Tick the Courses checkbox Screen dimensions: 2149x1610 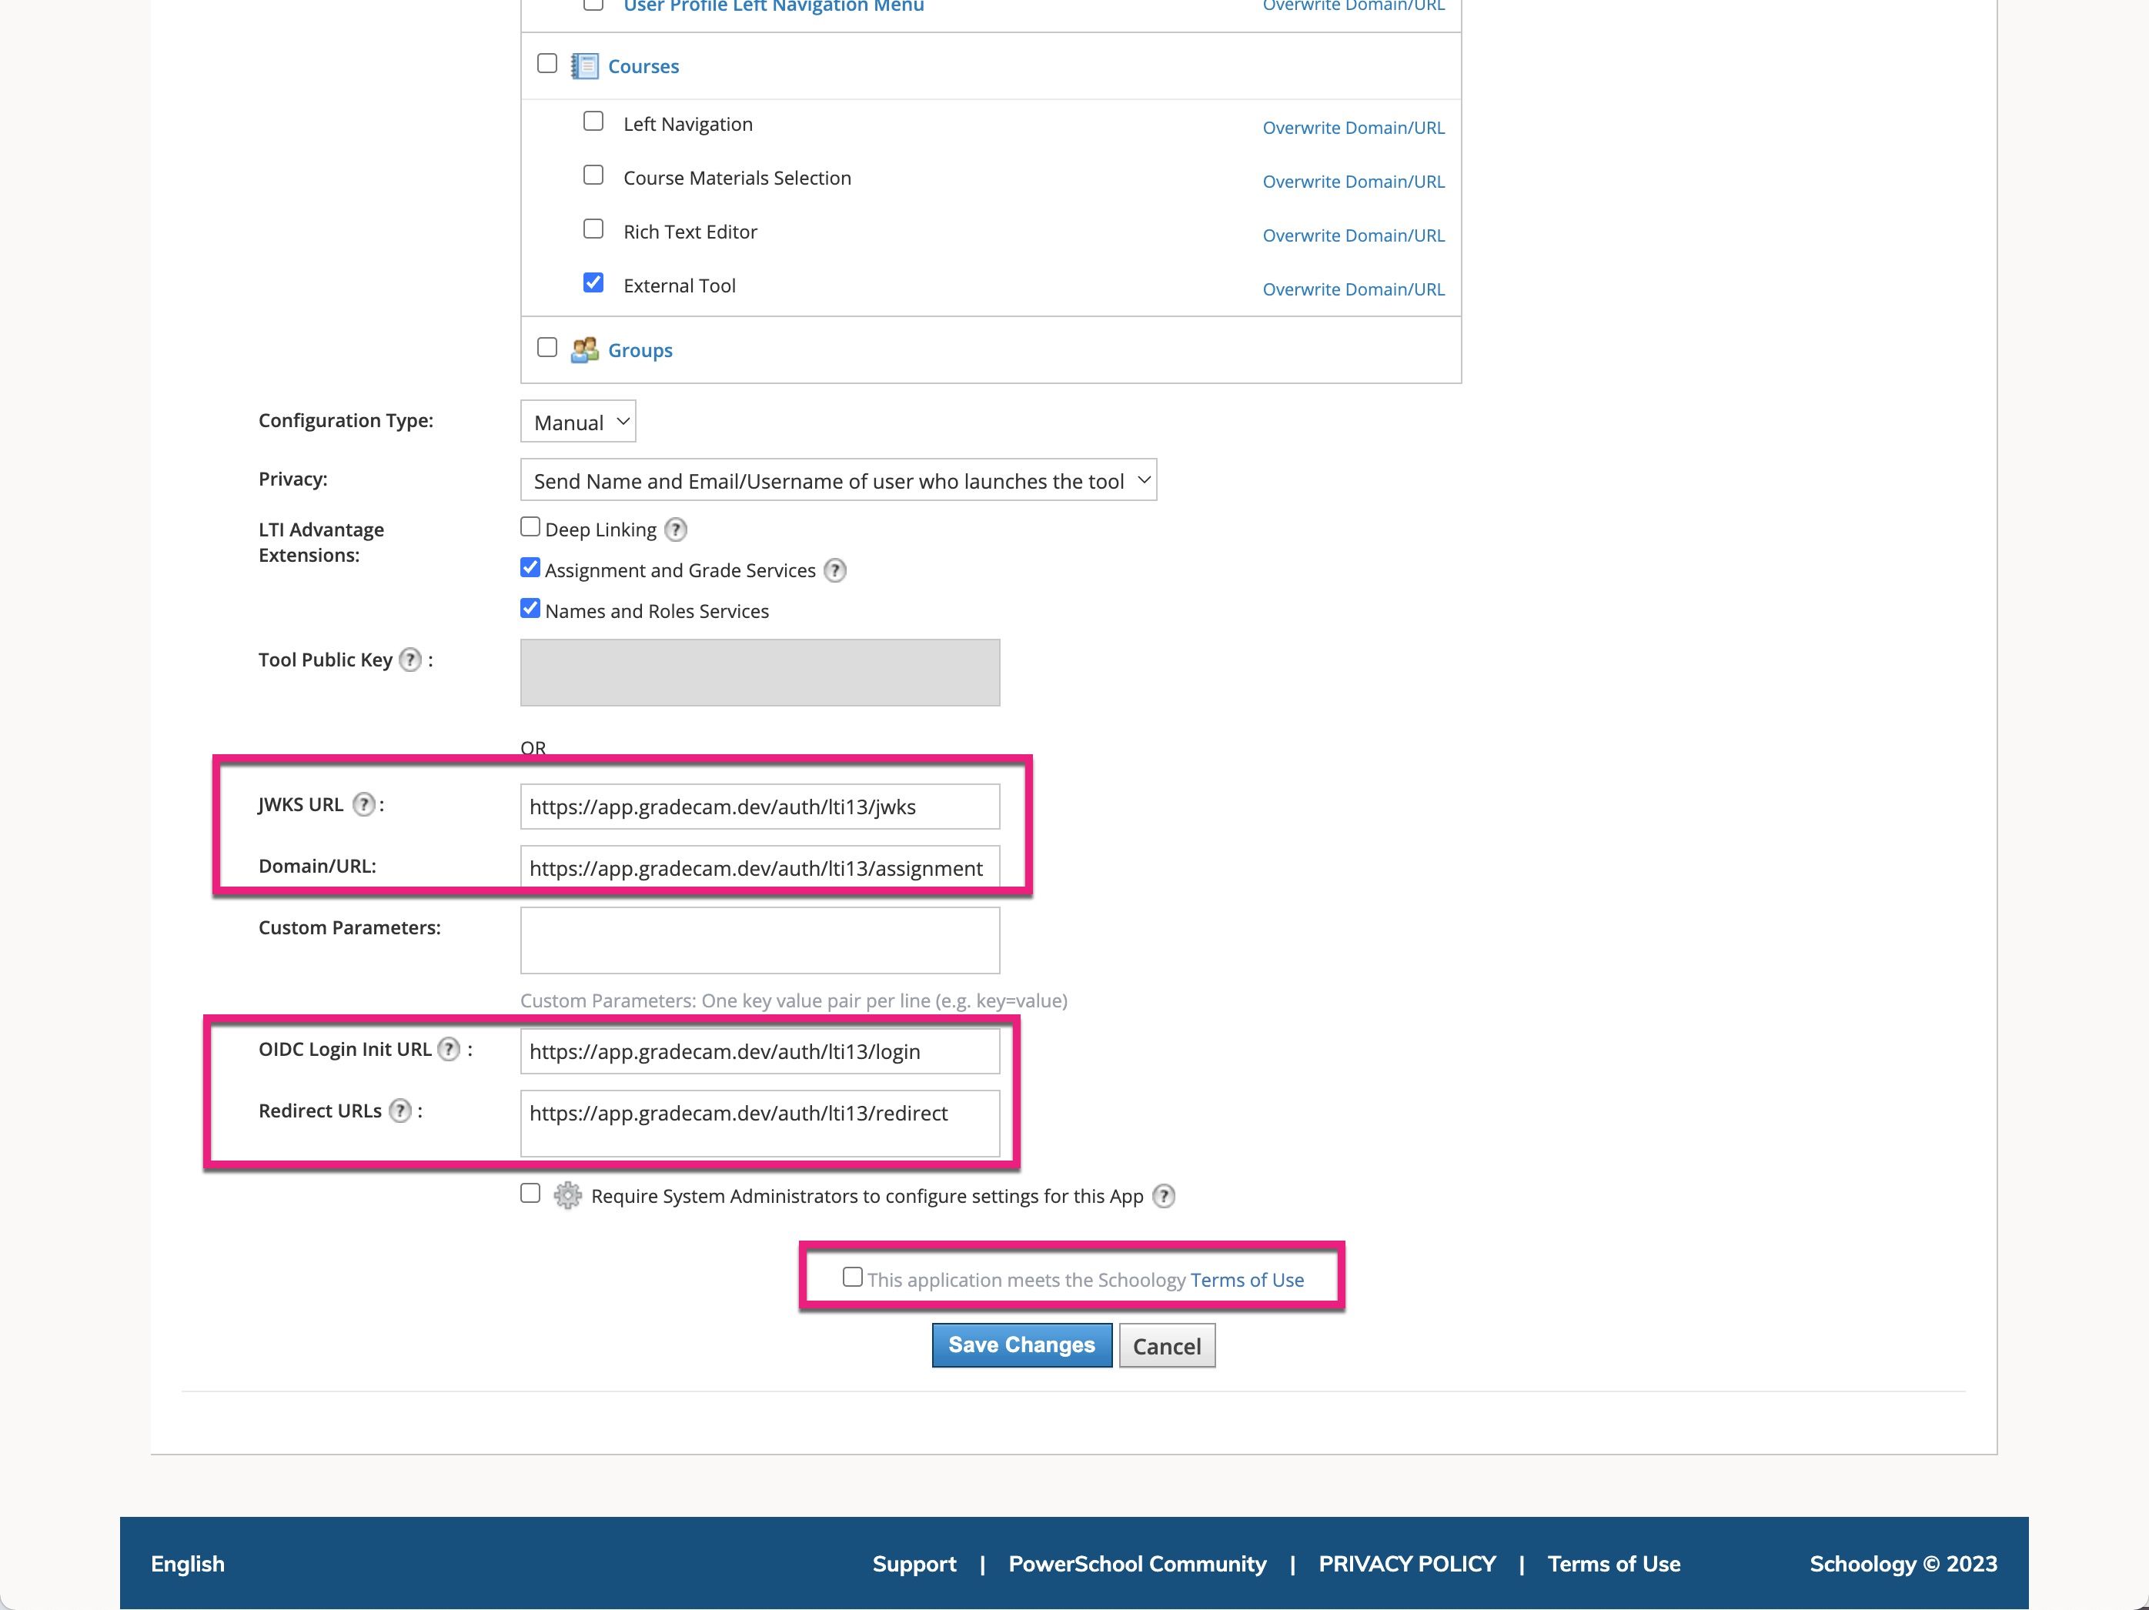tap(547, 63)
